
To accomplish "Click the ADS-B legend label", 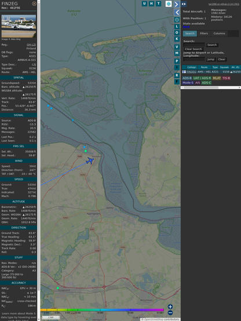I will [187, 78].
